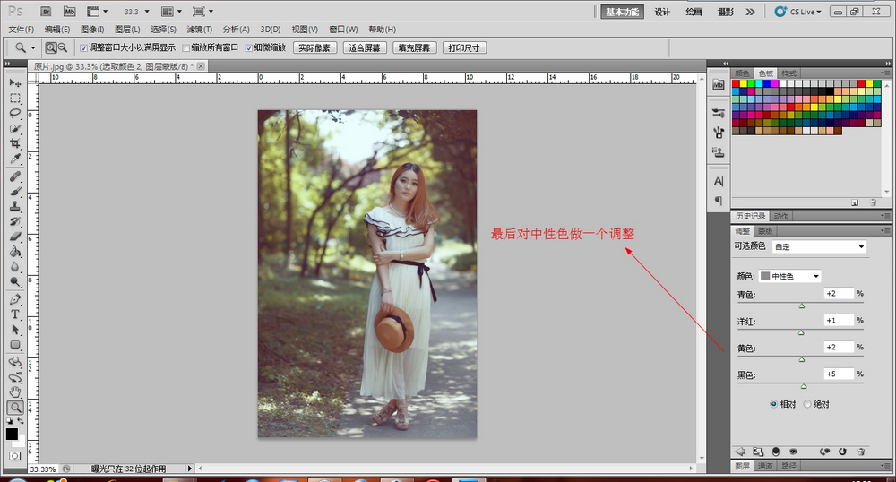Select the 3D Rotate tool
Screen dimensions: 896x482
coord(15,362)
